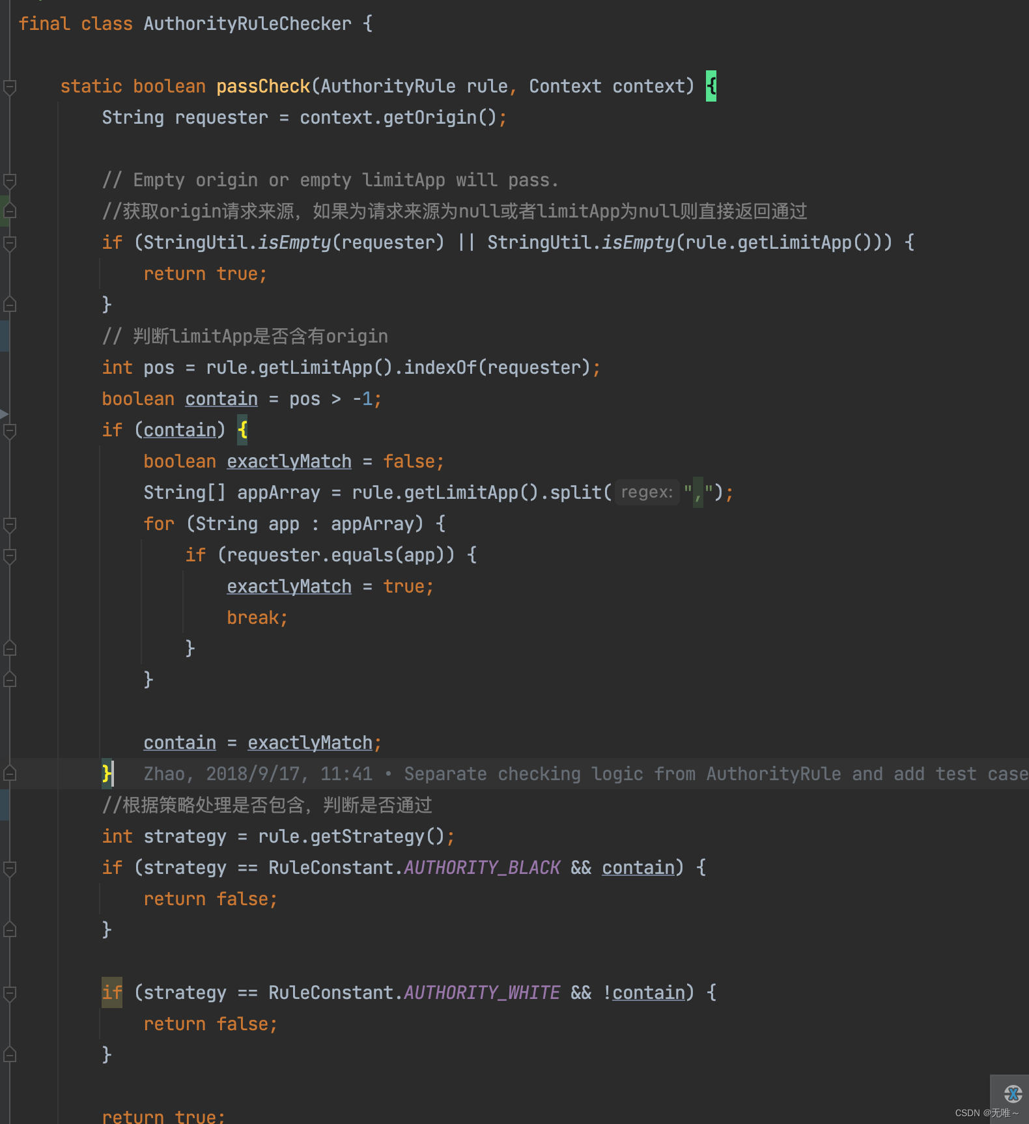Click 'context.getOrigin()' in the requester declaration
The width and height of the screenshot is (1029, 1124).
pos(399,117)
